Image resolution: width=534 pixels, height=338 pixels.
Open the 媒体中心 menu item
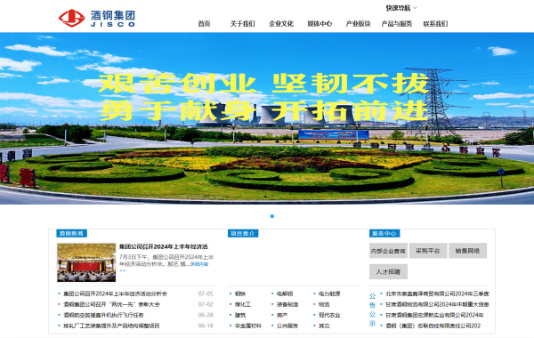[320, 23]
